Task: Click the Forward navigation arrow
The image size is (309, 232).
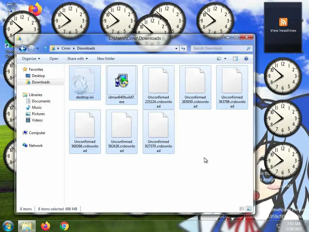Action: 31,48
